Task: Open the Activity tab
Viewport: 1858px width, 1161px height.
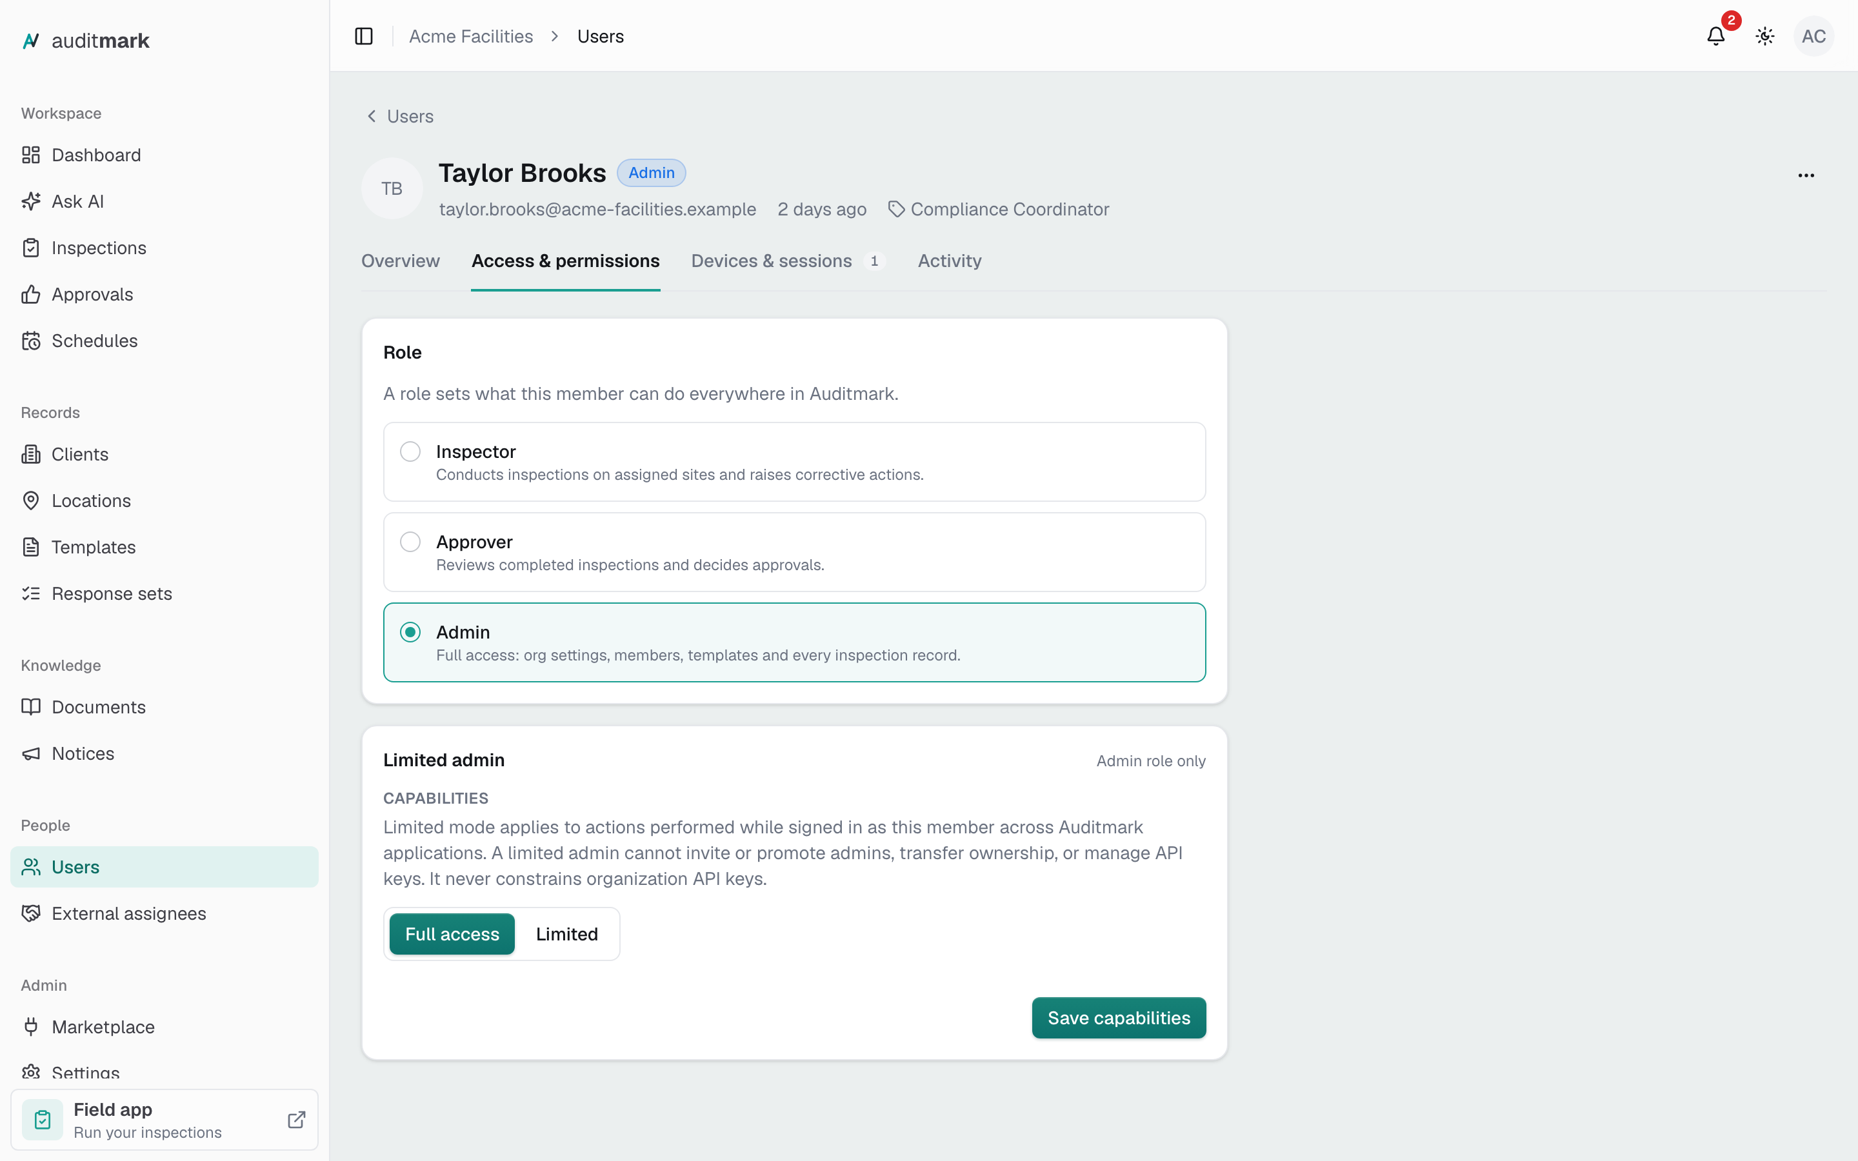Action: pyautogui.click(x=950, y=261)
